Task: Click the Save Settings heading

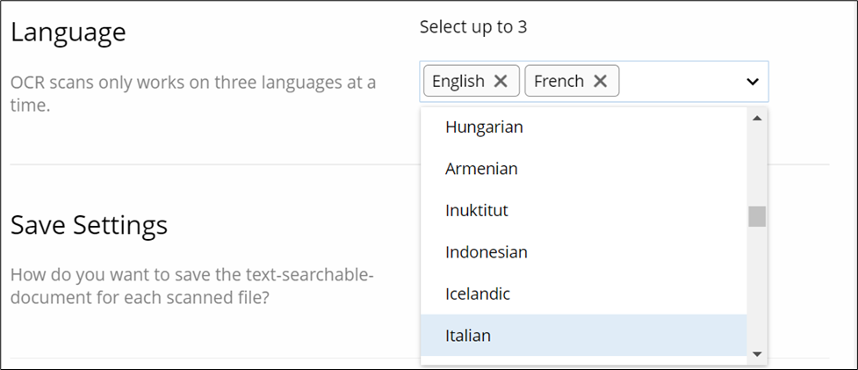Action: 89,225
